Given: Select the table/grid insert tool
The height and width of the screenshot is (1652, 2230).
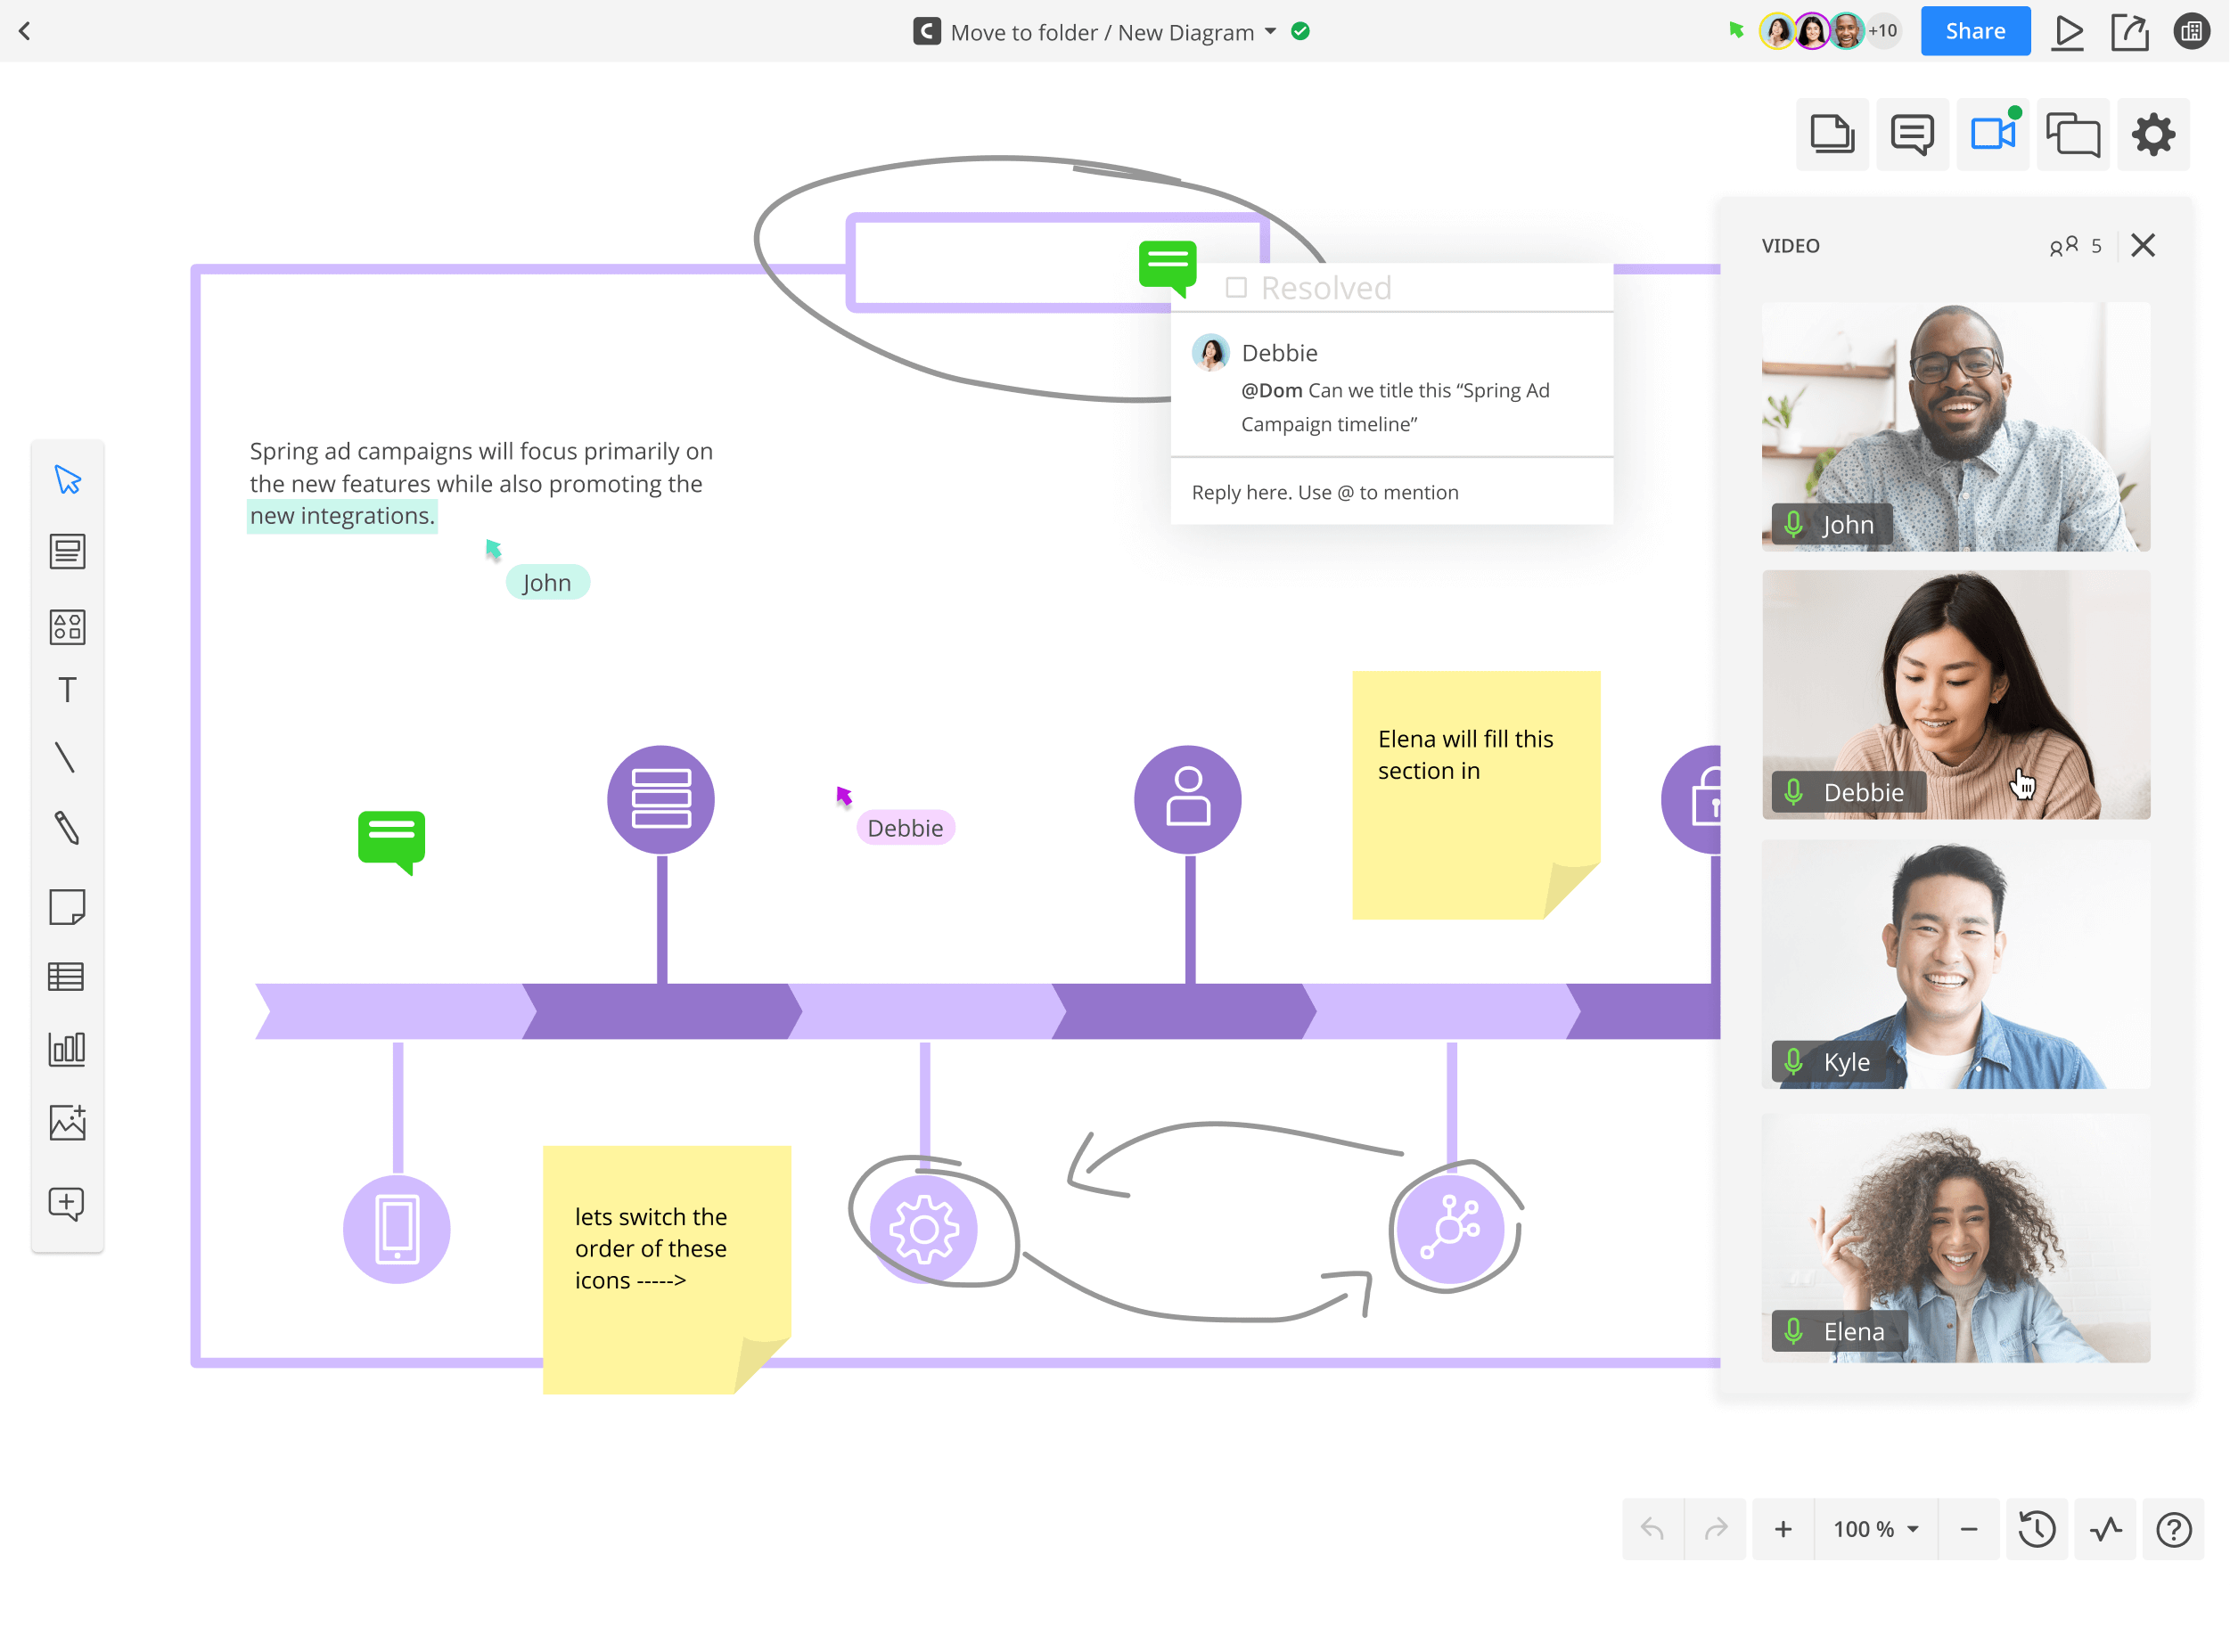Looking at the screenshot, I should pyautogui.click(x=68, y=978).
